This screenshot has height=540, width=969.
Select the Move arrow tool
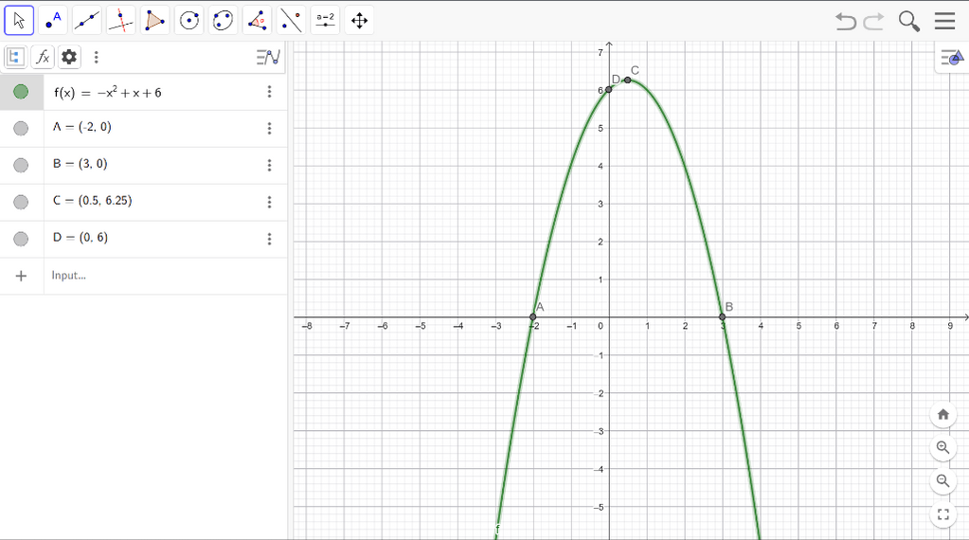coord(19,20)
